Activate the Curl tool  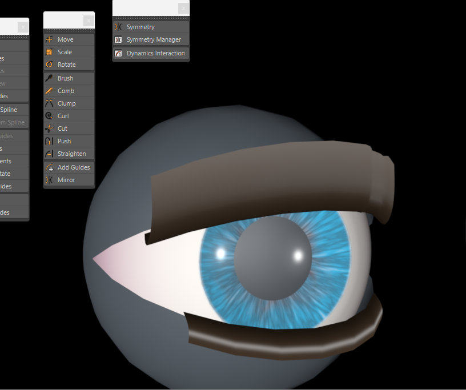63,116
